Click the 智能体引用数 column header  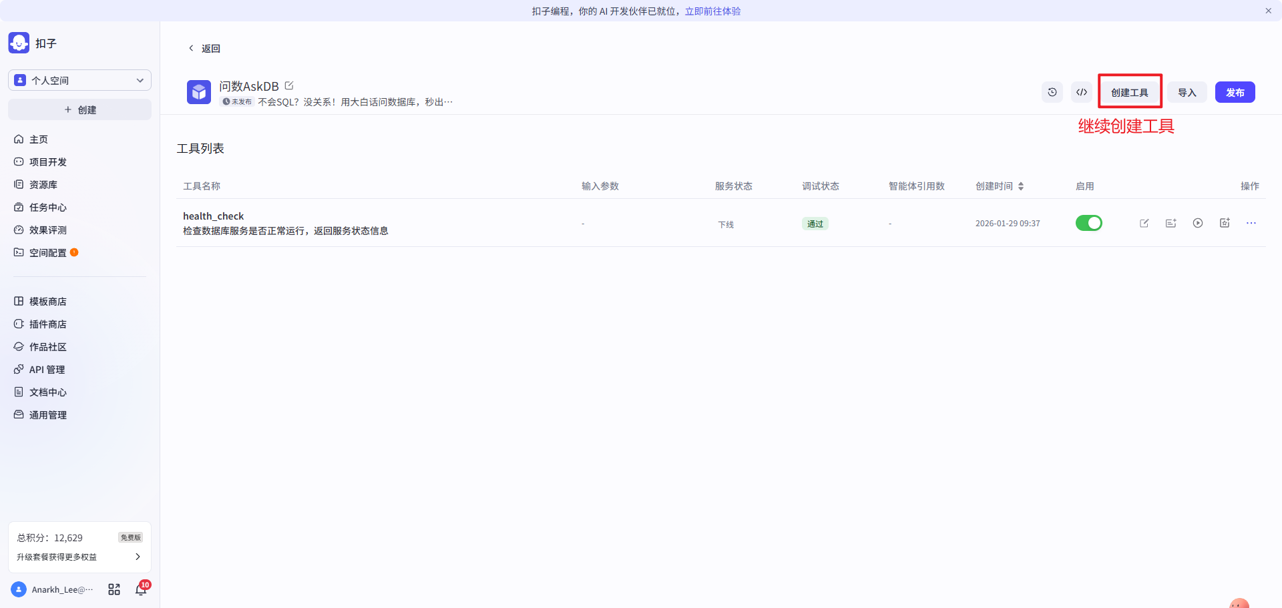pos(917,186)
